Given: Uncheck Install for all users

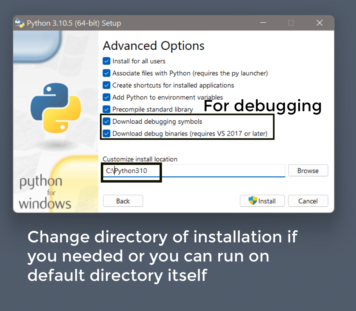Looking at the screenshot, I should [107, 61].
